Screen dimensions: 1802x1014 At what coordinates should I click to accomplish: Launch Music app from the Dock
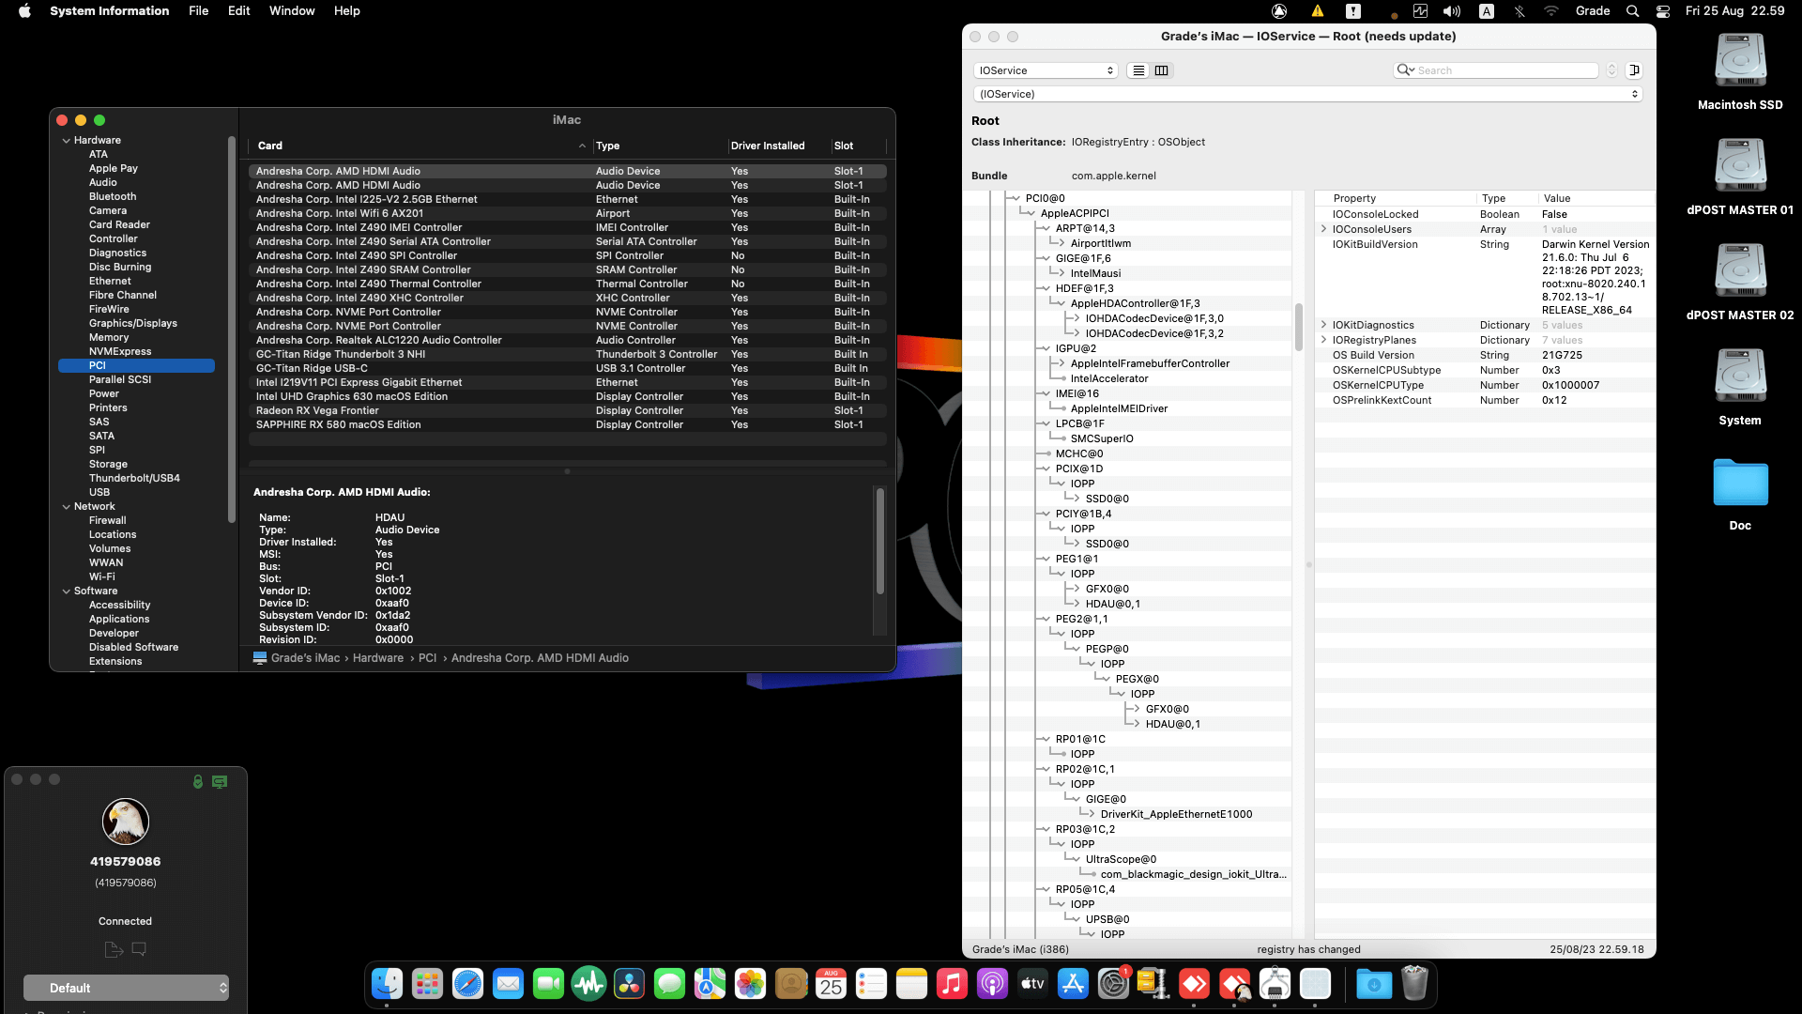tap(952, 984)
